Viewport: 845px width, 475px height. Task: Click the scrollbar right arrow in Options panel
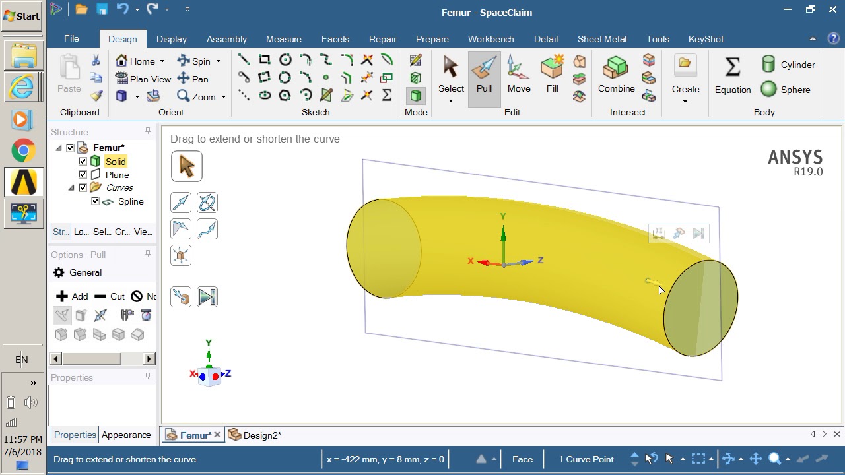click(x=149, y=359)
